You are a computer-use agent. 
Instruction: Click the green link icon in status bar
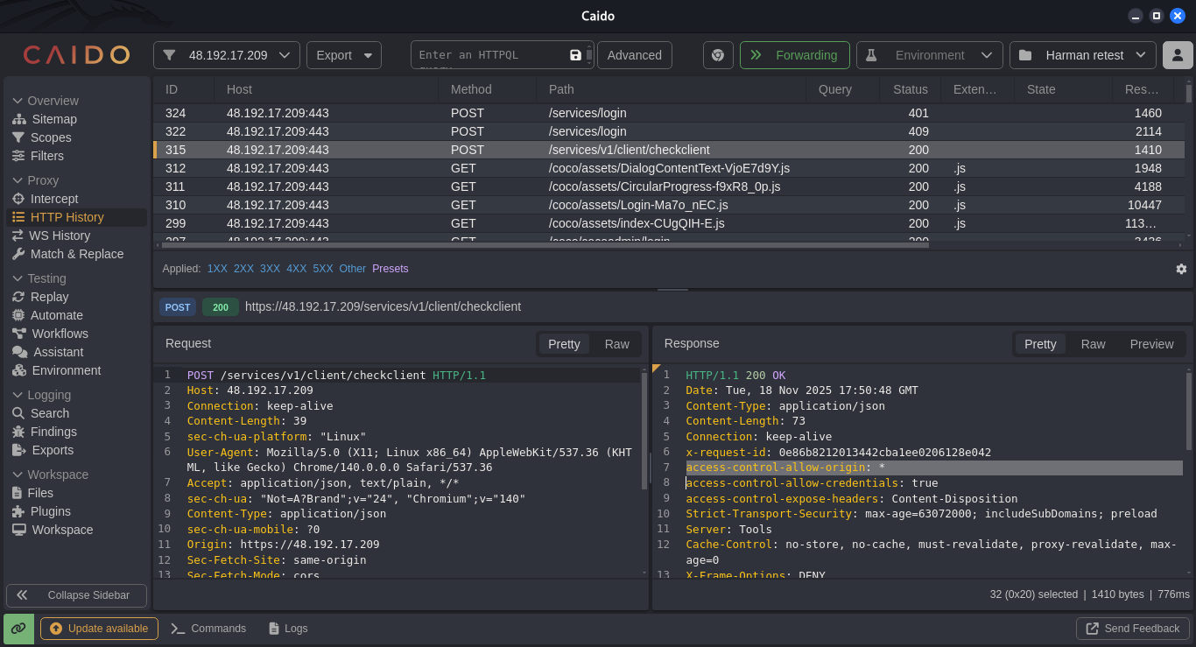coord(18,629)
